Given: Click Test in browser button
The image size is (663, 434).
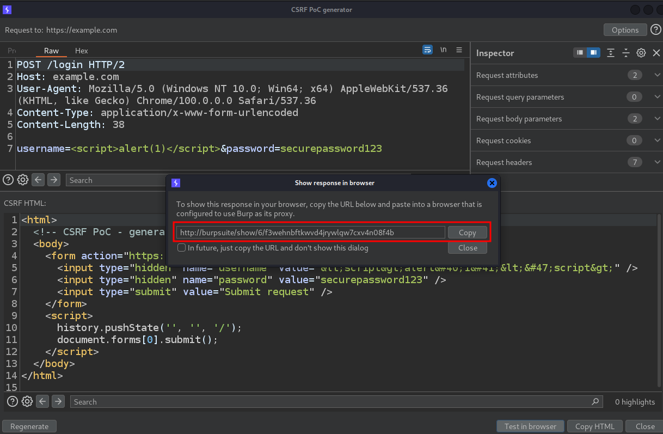Looking at the screenshot, I should tap(531, 426).
